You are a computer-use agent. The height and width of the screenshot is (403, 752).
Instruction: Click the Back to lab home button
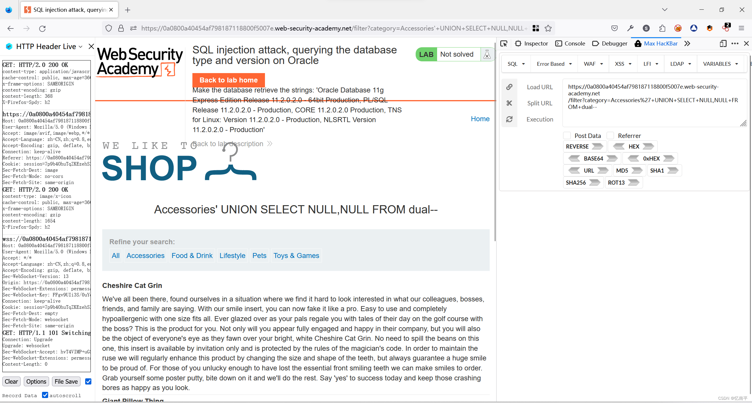click(228, 80)
